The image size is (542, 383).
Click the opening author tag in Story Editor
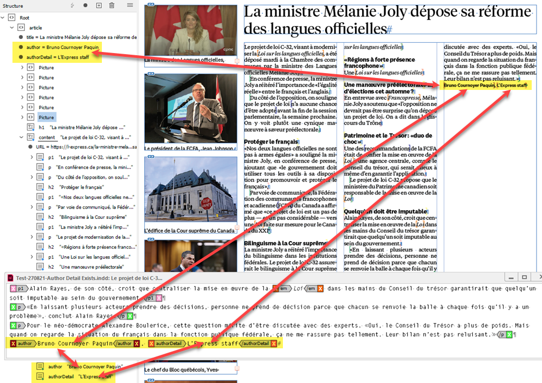pos(23,343)
